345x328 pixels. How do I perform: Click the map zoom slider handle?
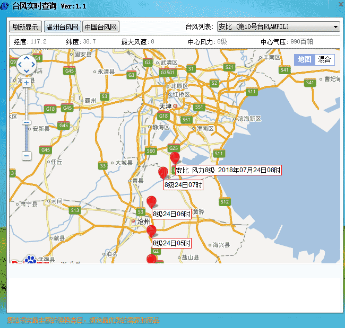[27, 122]
